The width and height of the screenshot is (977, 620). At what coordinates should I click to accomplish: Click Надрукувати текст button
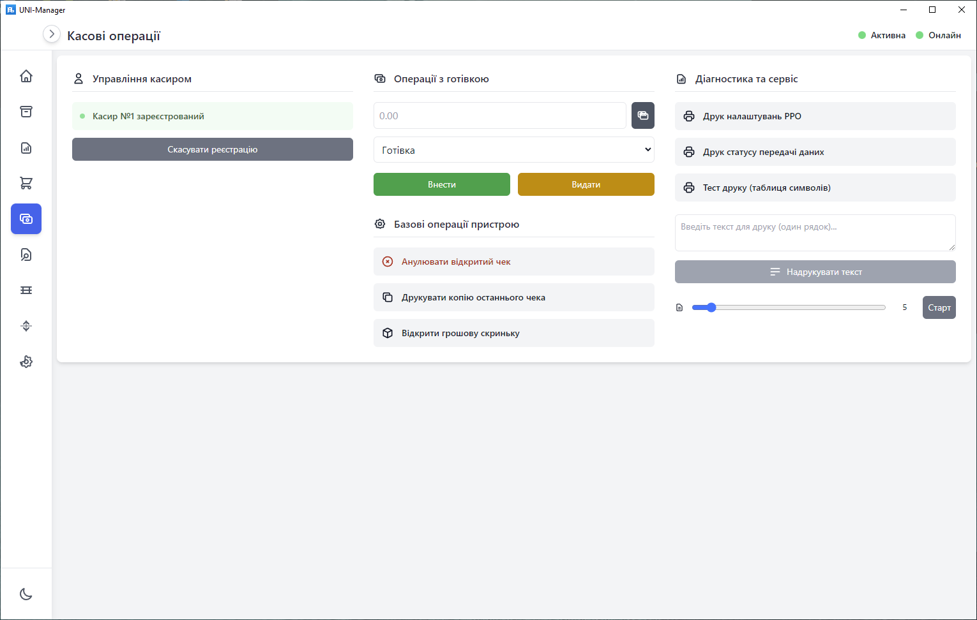[815, 272]
